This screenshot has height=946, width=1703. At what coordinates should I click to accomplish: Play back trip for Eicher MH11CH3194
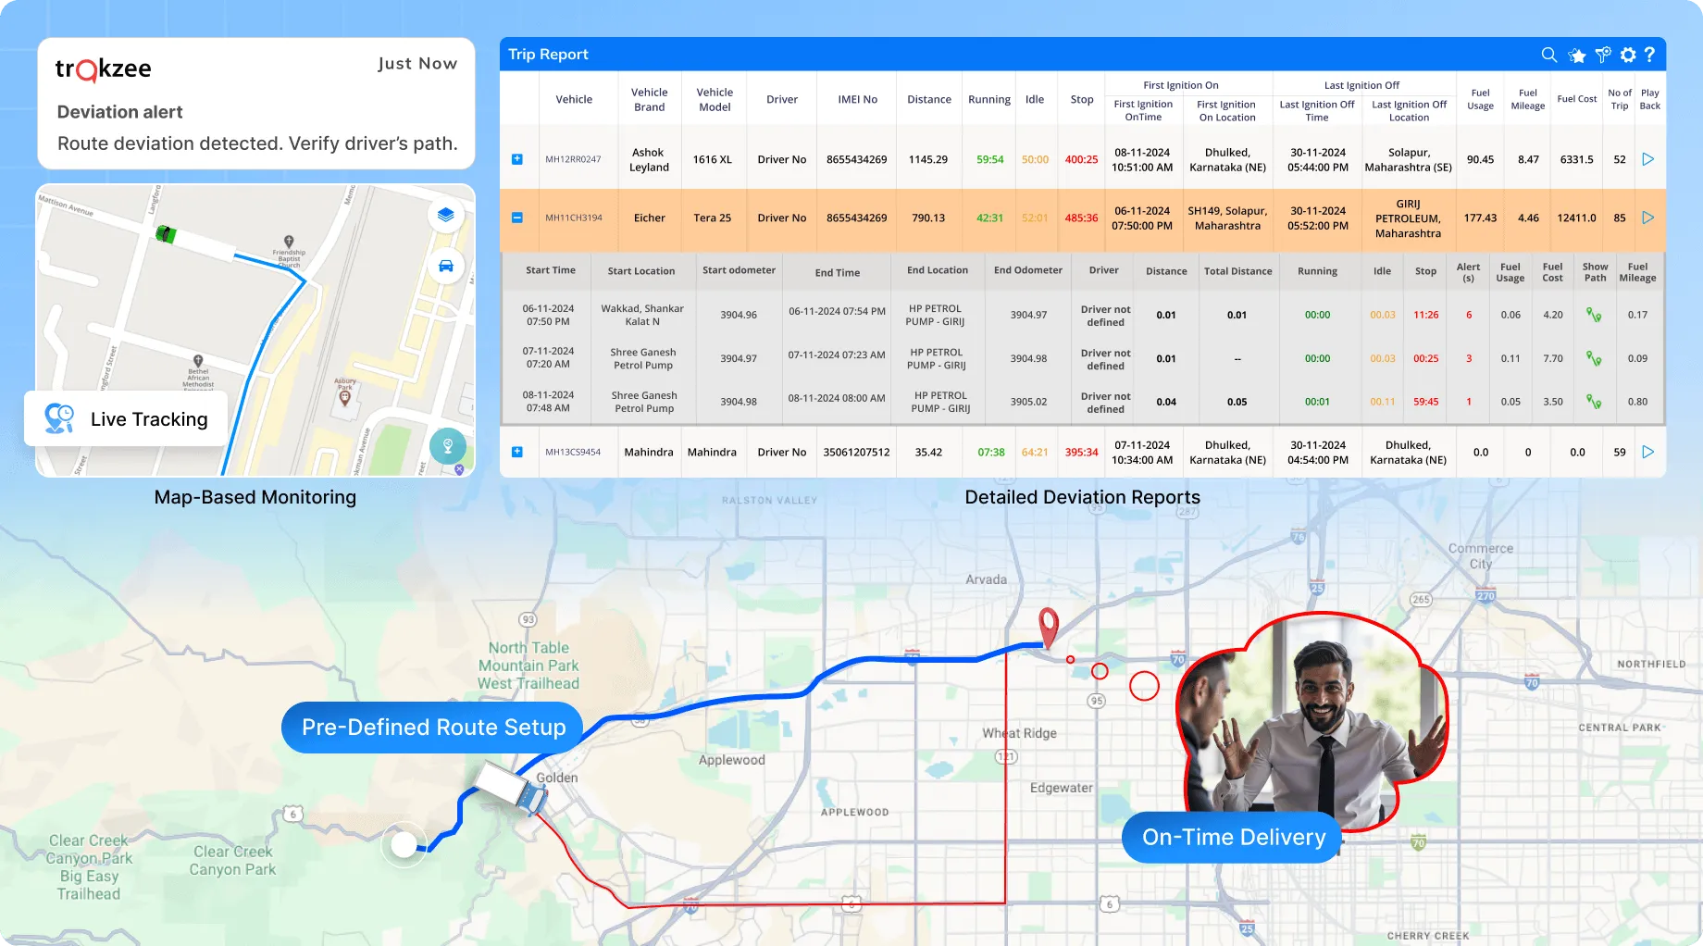pyautogui.click(x=1648, y=218)
